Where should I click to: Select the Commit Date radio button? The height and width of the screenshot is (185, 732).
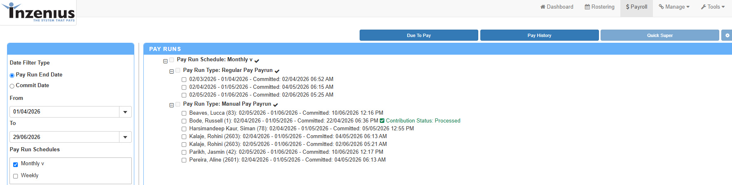[12, 86]
